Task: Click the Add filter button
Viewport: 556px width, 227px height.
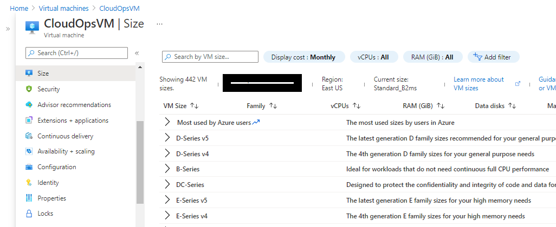Action: tap(494, 57)
